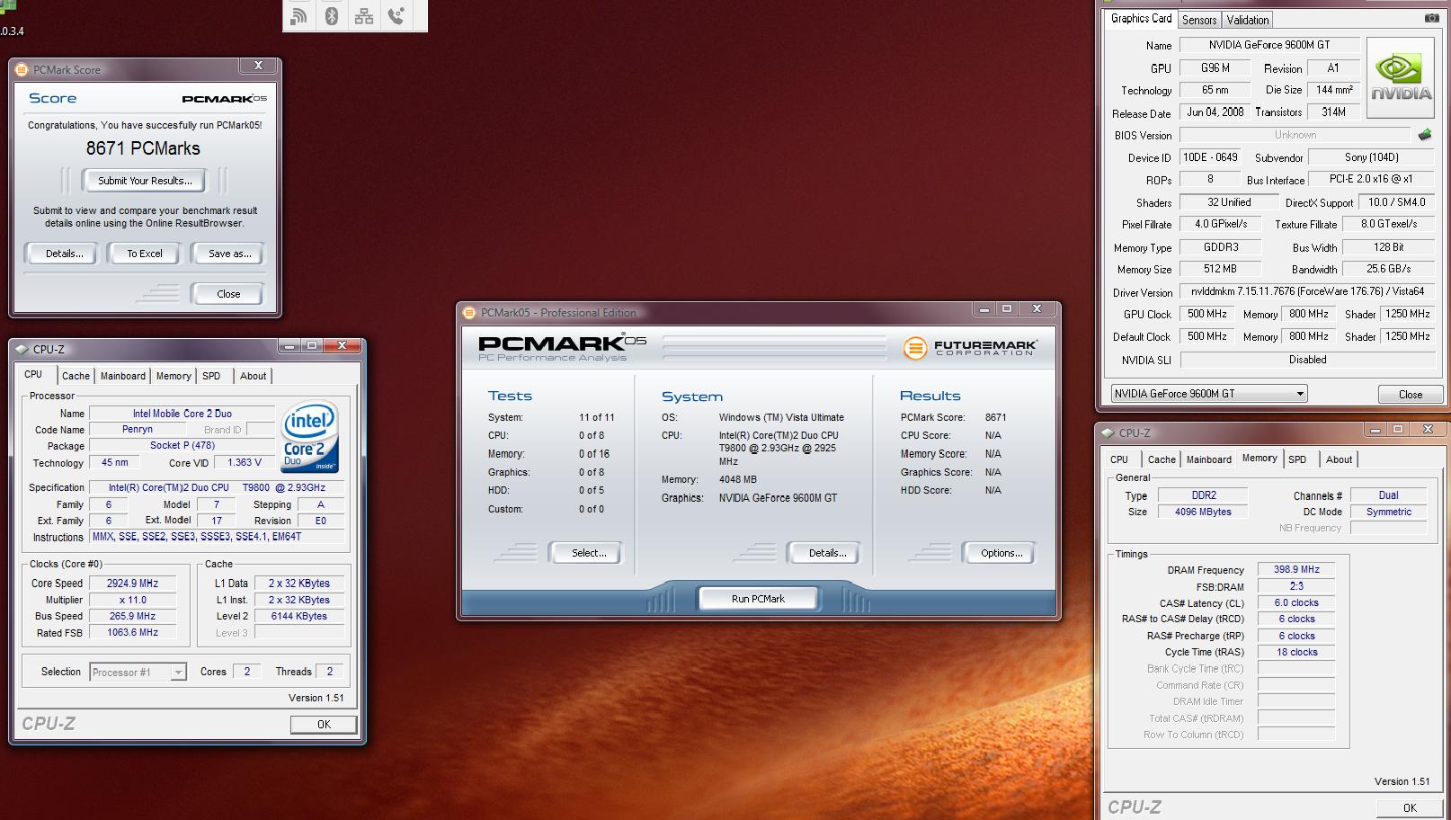The width and height of the screenshot is (1451, 820).
Task: Click Submit Your Results button
Action: point(145,181)
